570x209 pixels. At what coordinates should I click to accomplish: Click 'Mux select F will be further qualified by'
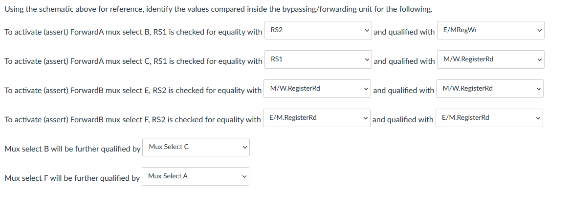tap(72, 178)
